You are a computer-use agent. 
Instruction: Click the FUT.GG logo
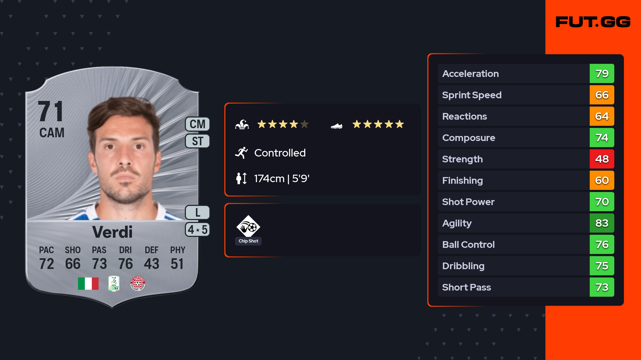(593, 22)
